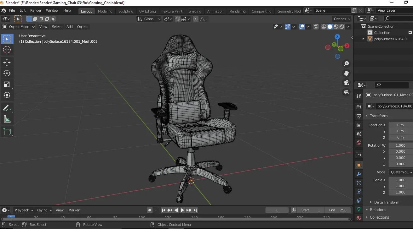This screenshot has height=229, width=413.
Task: Switch perspective/orthographic grid icon
Action: coord(346,92)
